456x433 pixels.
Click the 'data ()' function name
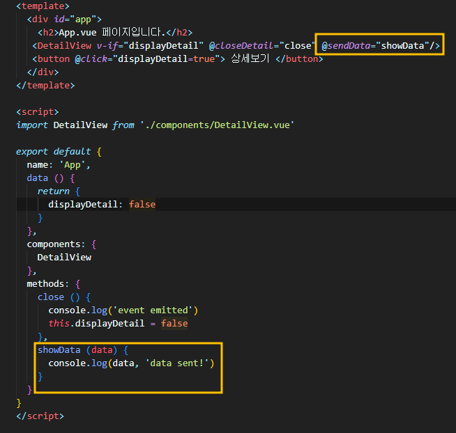coord(45,178)
